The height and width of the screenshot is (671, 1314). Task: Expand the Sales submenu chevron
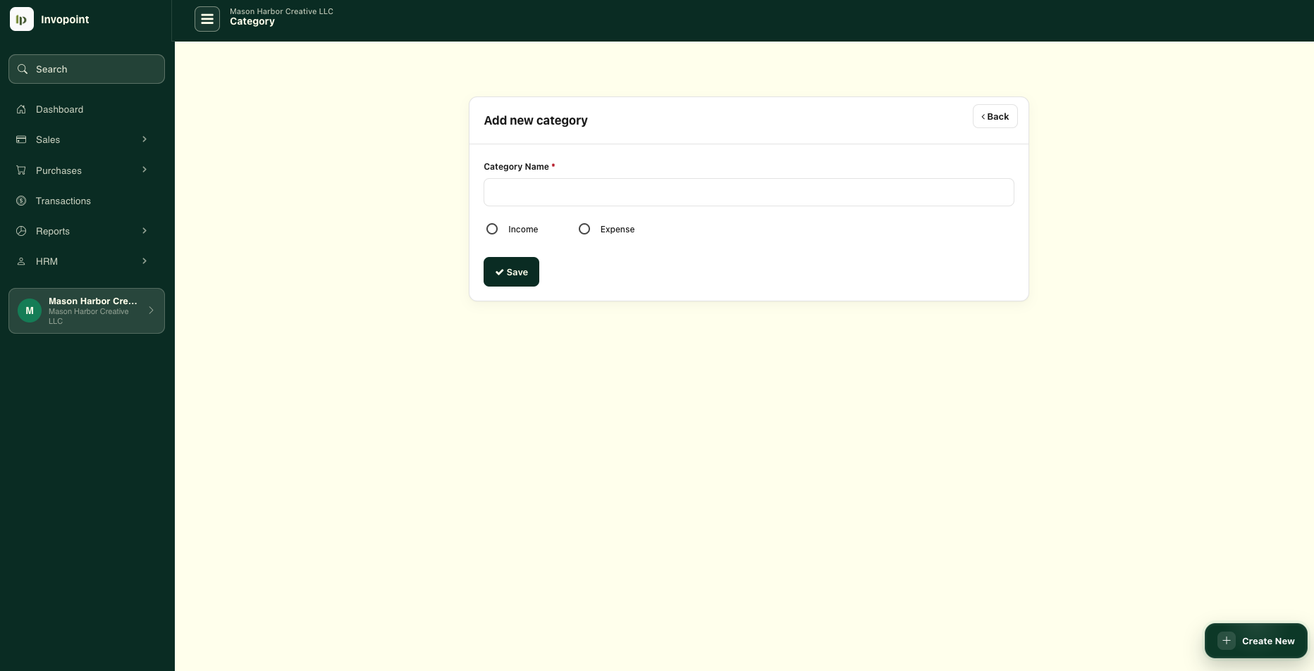pyautogui.click(x=145, y=139)
